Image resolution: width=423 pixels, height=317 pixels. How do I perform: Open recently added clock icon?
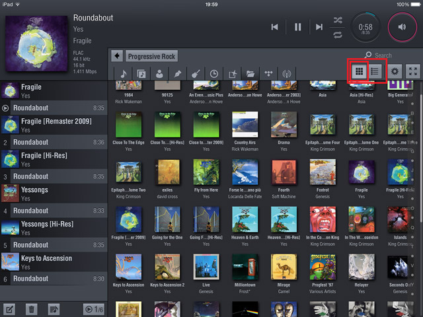pyautogui.click(x=214, y=73)
